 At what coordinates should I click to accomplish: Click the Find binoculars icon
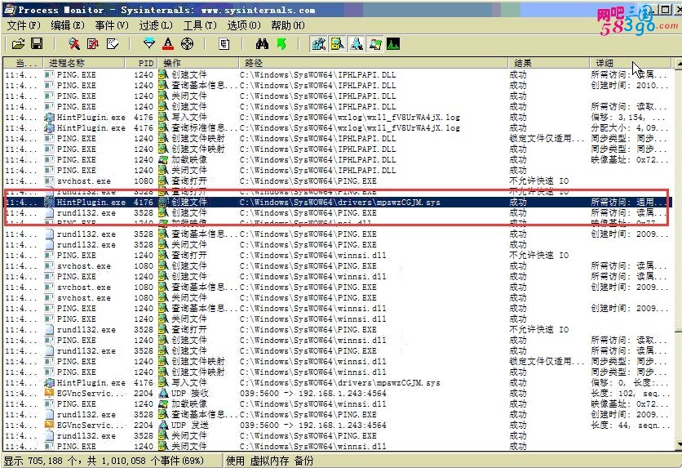pos(262,43)
